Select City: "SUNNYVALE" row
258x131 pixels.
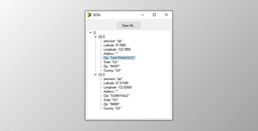point(117,96)
